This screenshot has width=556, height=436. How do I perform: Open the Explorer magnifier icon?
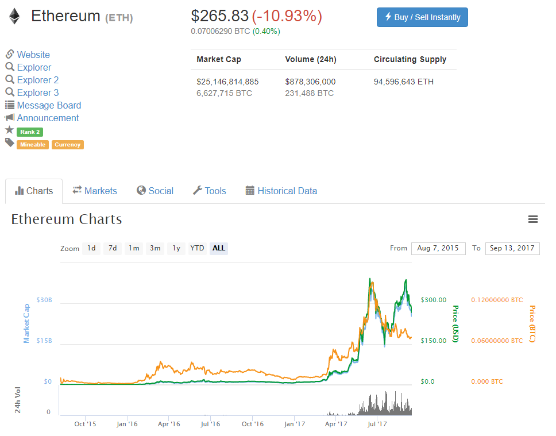[x=9, y=67]
